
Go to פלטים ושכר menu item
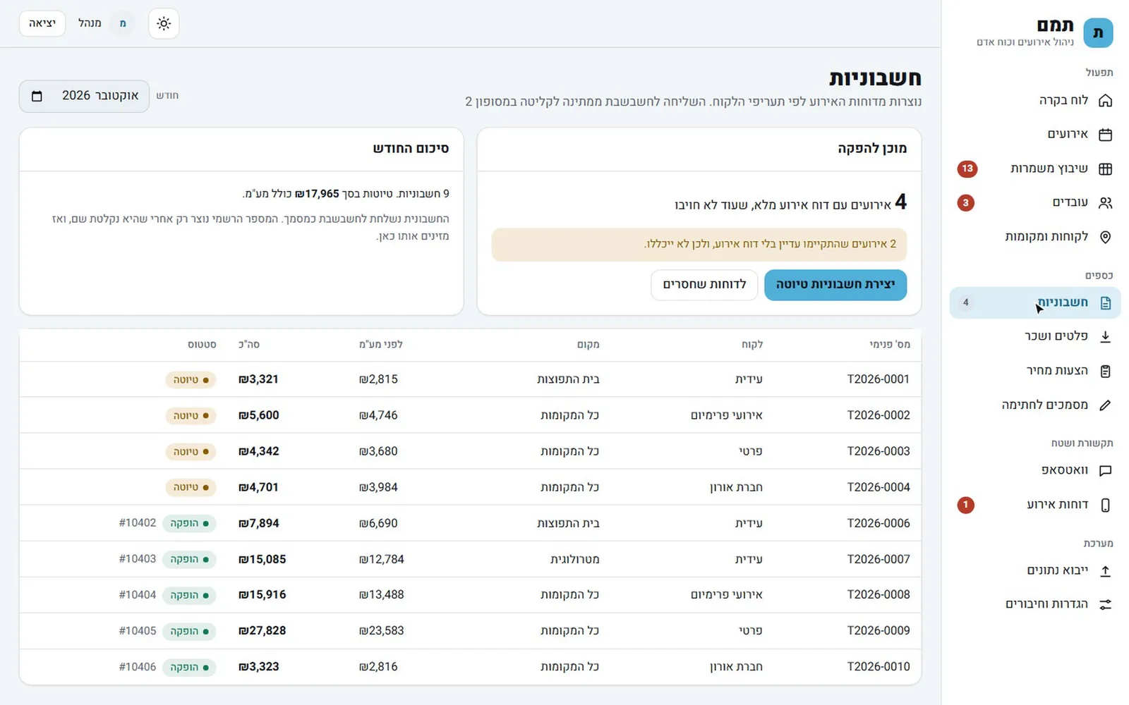point(1035,336)
